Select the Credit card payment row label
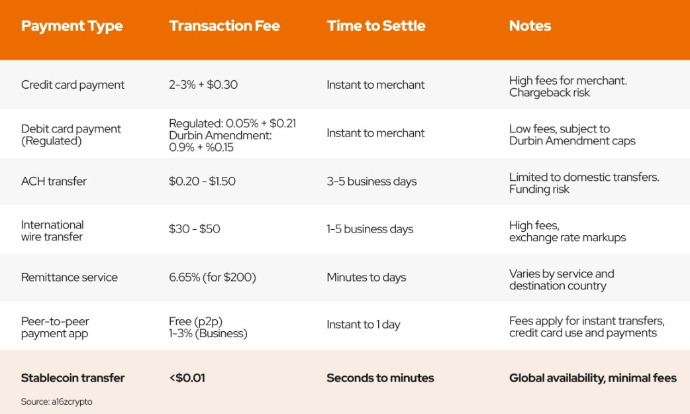Viewport: 690px width, 414px height. (x=73, y=85)
